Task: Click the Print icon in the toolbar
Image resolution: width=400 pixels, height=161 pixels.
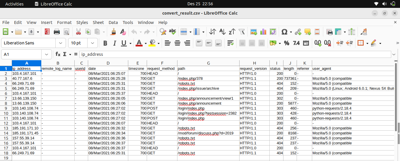Action: click(57, 32)
